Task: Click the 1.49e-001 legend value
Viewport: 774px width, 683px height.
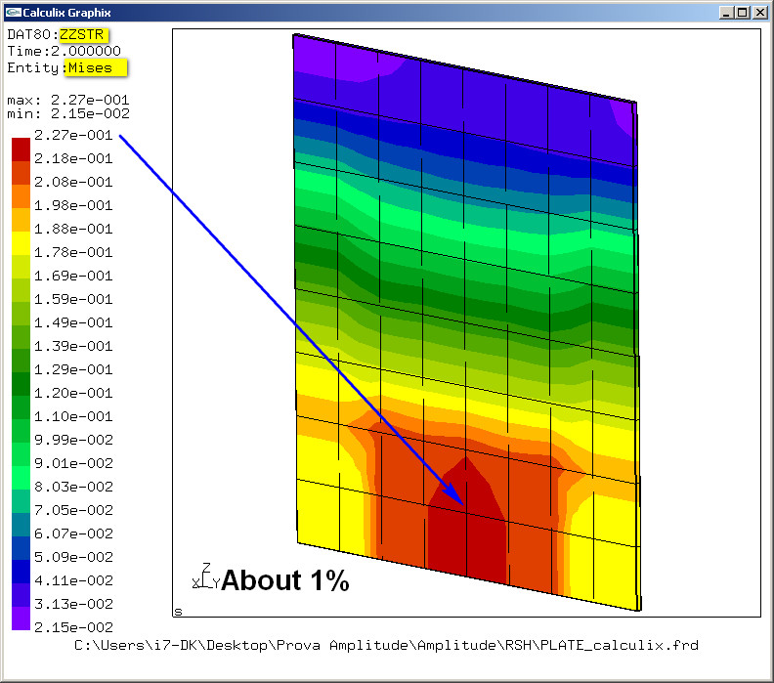Action: click(x=73, y=322)
